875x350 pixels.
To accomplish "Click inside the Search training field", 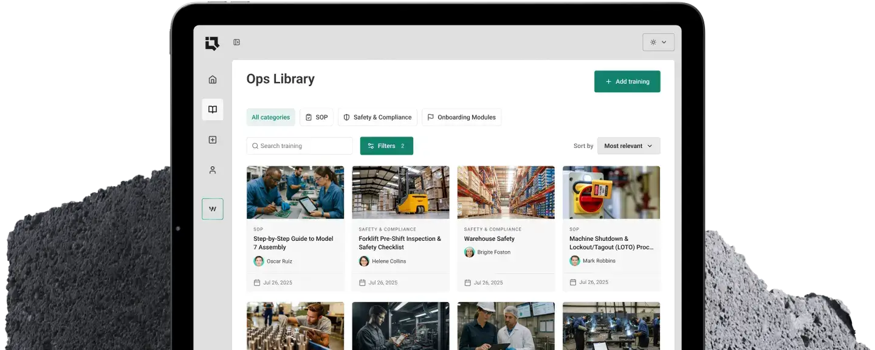I will (x=298, y=146).
